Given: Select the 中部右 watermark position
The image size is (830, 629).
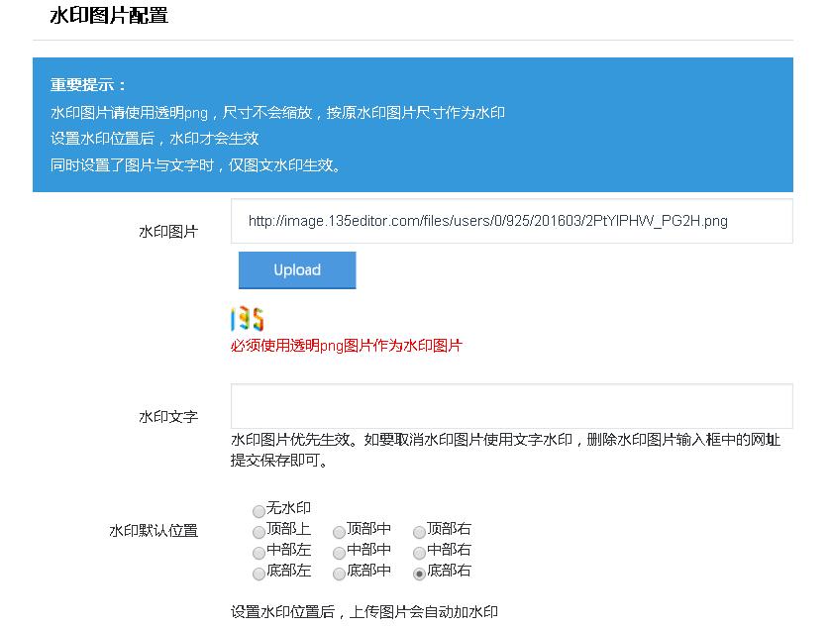Looking at the screenshot, I should pos(419,551).
